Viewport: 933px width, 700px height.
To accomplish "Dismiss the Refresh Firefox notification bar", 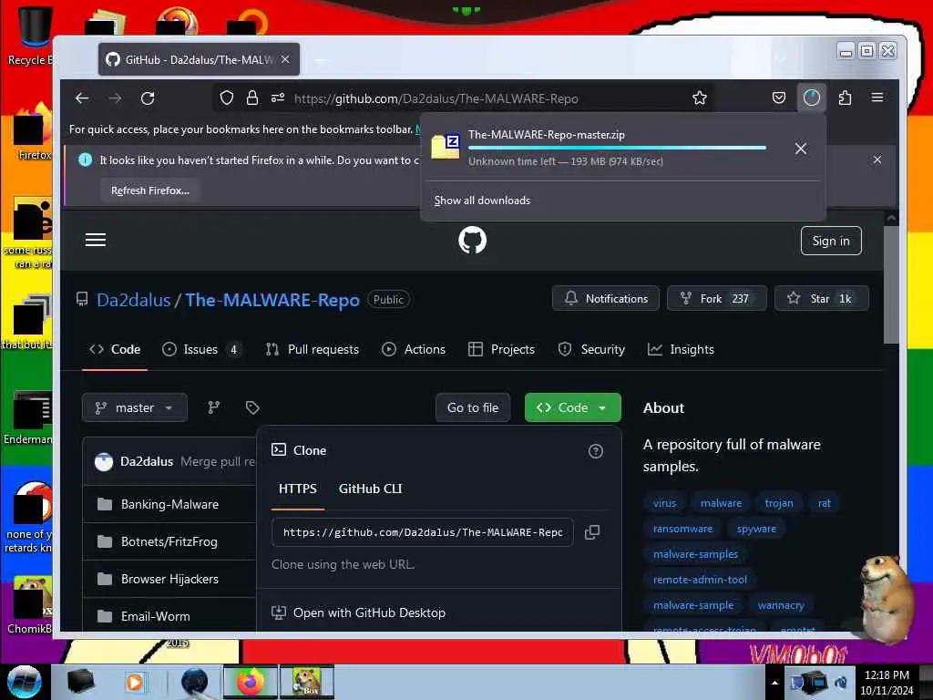I will (x=877, y=160).
